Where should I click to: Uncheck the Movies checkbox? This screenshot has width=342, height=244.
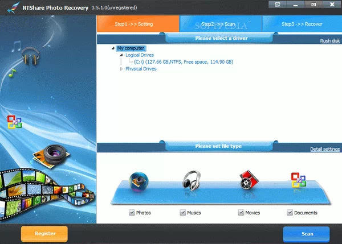click(x=241, y=213)
